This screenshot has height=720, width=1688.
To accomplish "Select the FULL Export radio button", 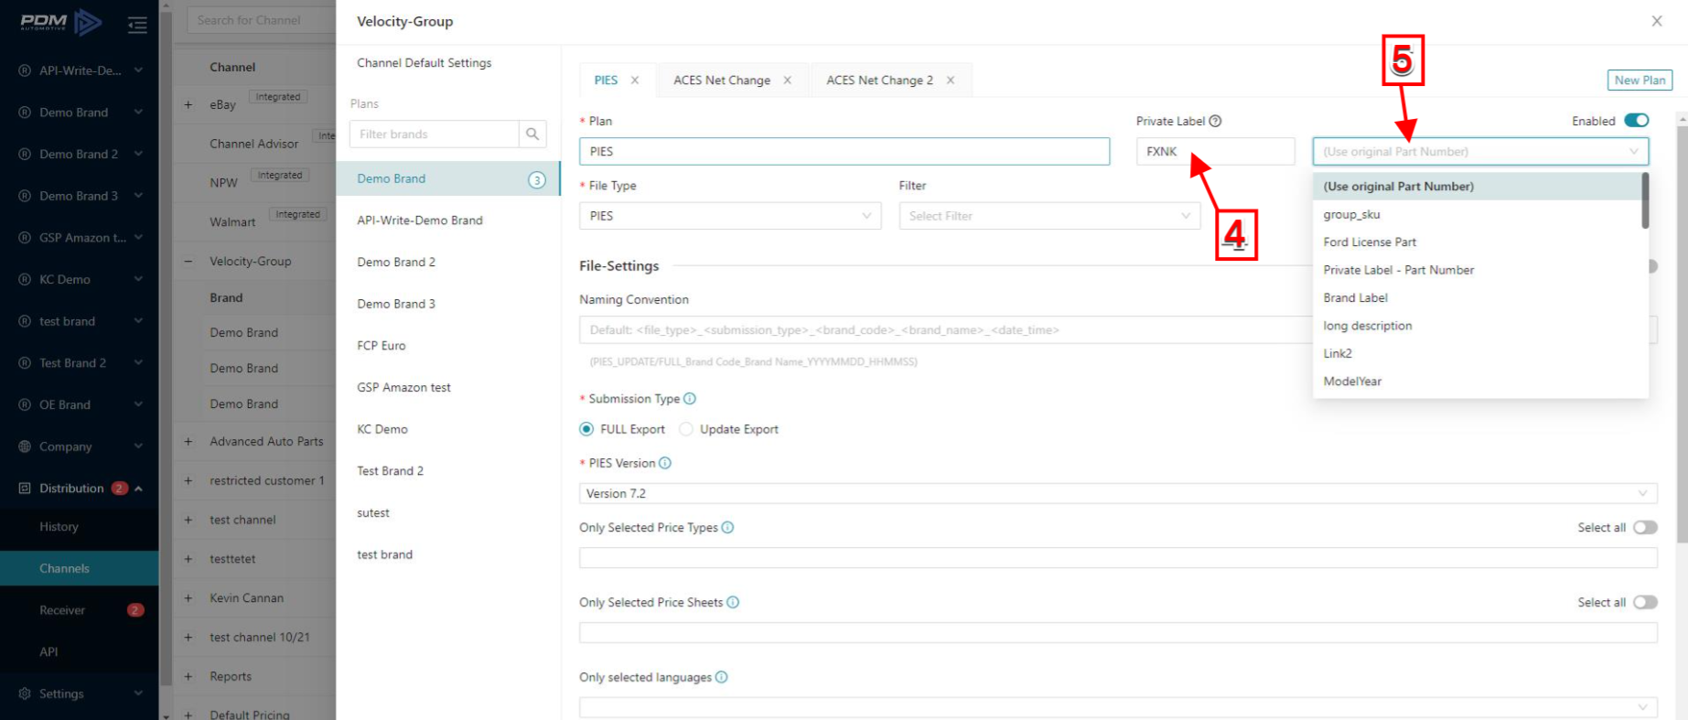I will click(x=586, y=429).
